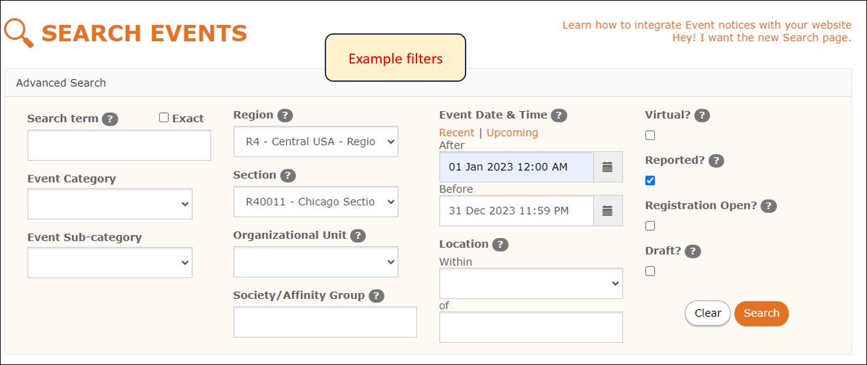The width and height of the screenshot is (867, 365).
Task: Open the calendar picker for Before date
Action: tap(607, 211)
